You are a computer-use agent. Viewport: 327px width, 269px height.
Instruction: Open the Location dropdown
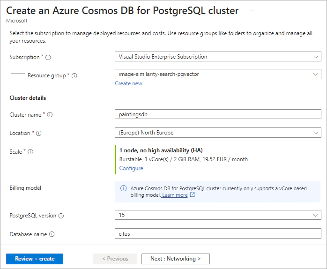point(218,133)
